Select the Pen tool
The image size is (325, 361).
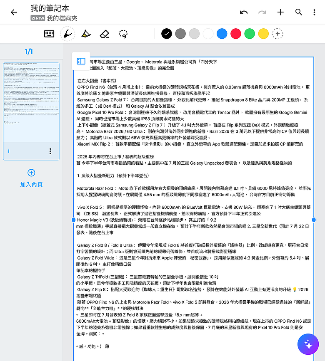pyautogui.click(x=67, y=34)
